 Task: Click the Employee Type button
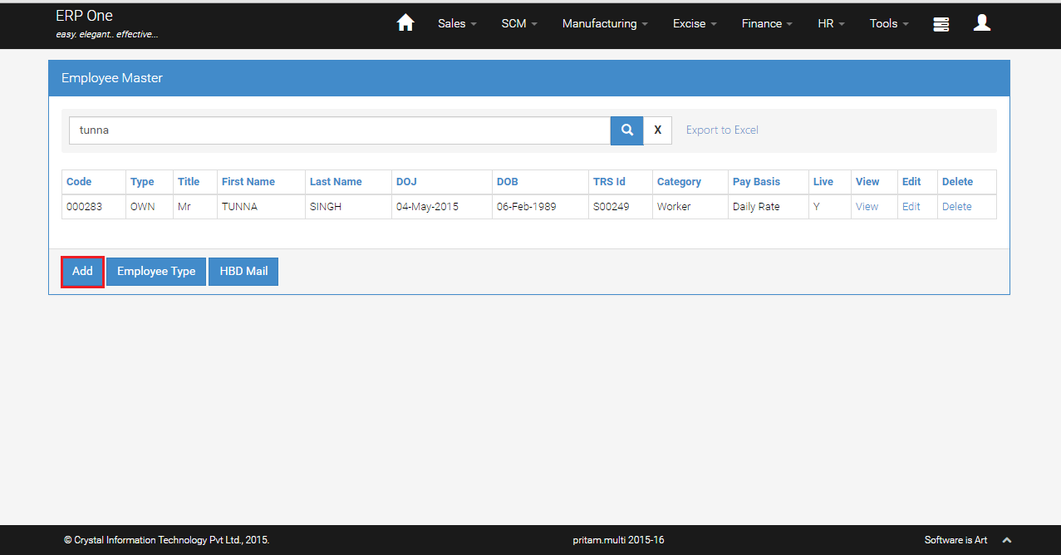click(156, 272)
